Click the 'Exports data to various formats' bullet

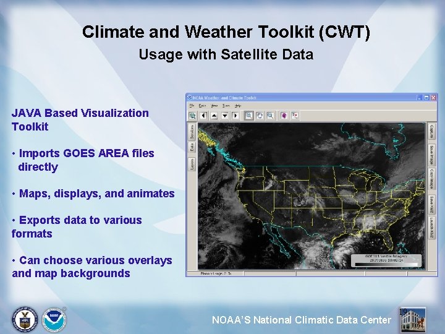click(77, 227)
